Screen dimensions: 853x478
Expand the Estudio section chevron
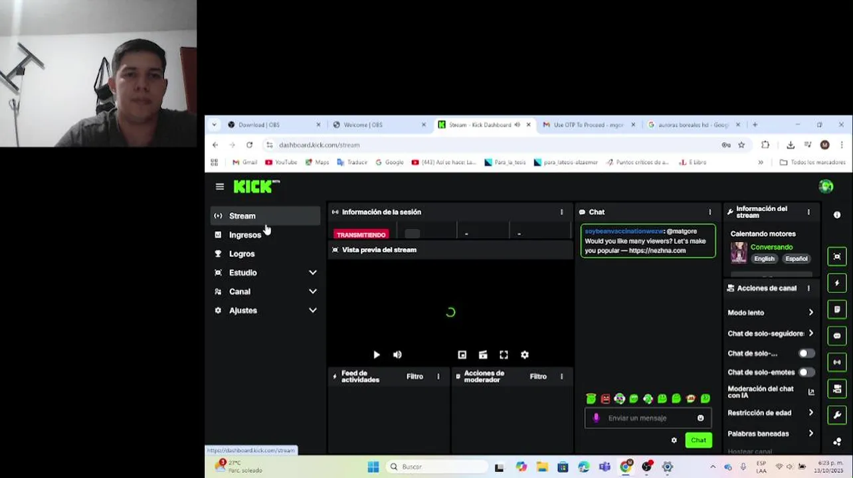coord(312,273)
